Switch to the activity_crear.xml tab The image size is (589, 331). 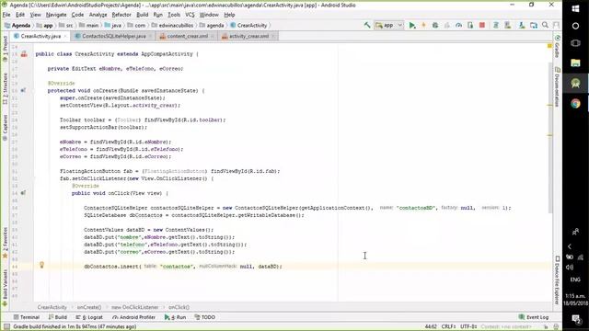pyautogui.click(x=249, y=36)
